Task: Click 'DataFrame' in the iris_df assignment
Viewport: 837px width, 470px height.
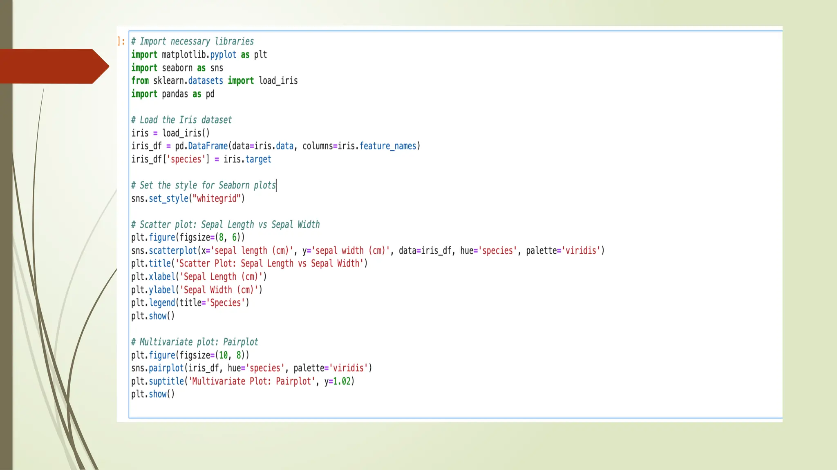Action: [208, 146]
